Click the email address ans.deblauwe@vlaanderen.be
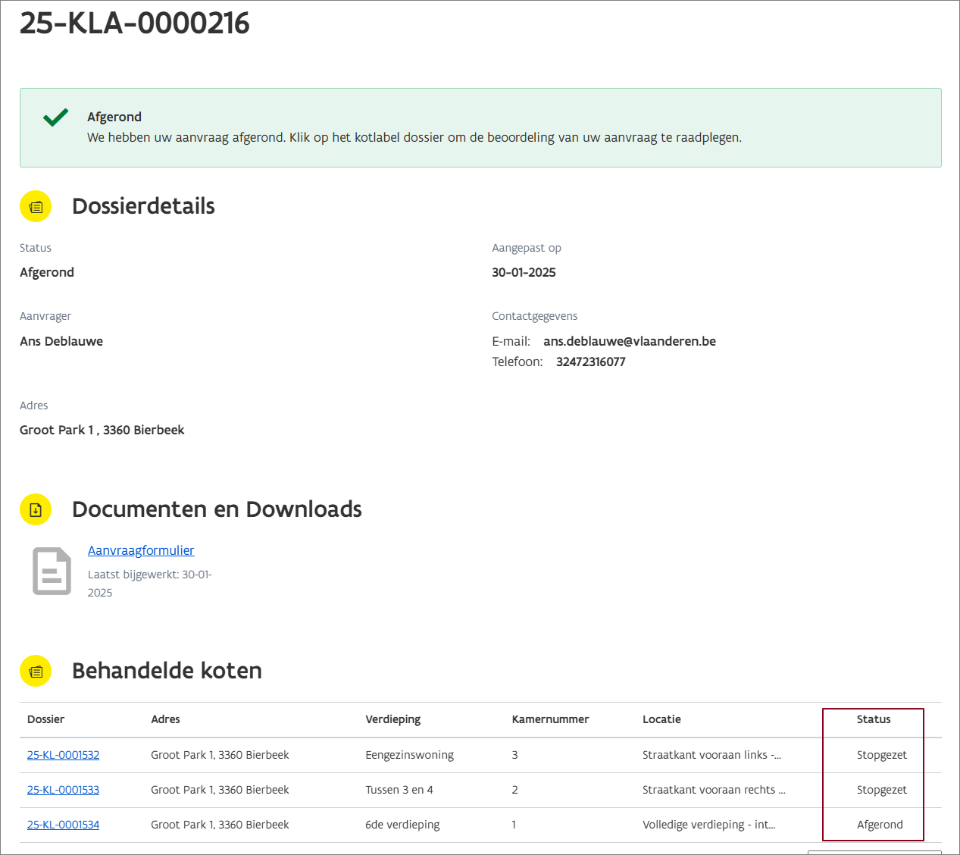The width and height of the screenshot is (960, 855). 629,341
